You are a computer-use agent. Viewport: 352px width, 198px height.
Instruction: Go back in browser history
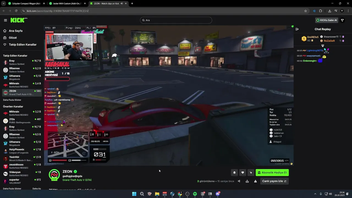(4, 11)
